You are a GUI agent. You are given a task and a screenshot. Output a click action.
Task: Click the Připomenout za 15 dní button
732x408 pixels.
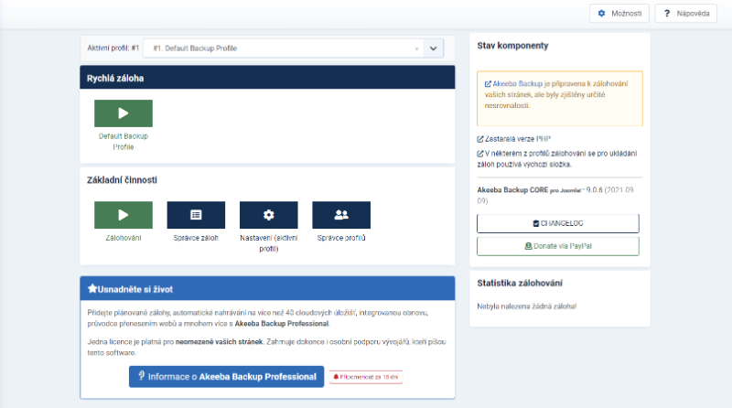[x=365, y=376]
